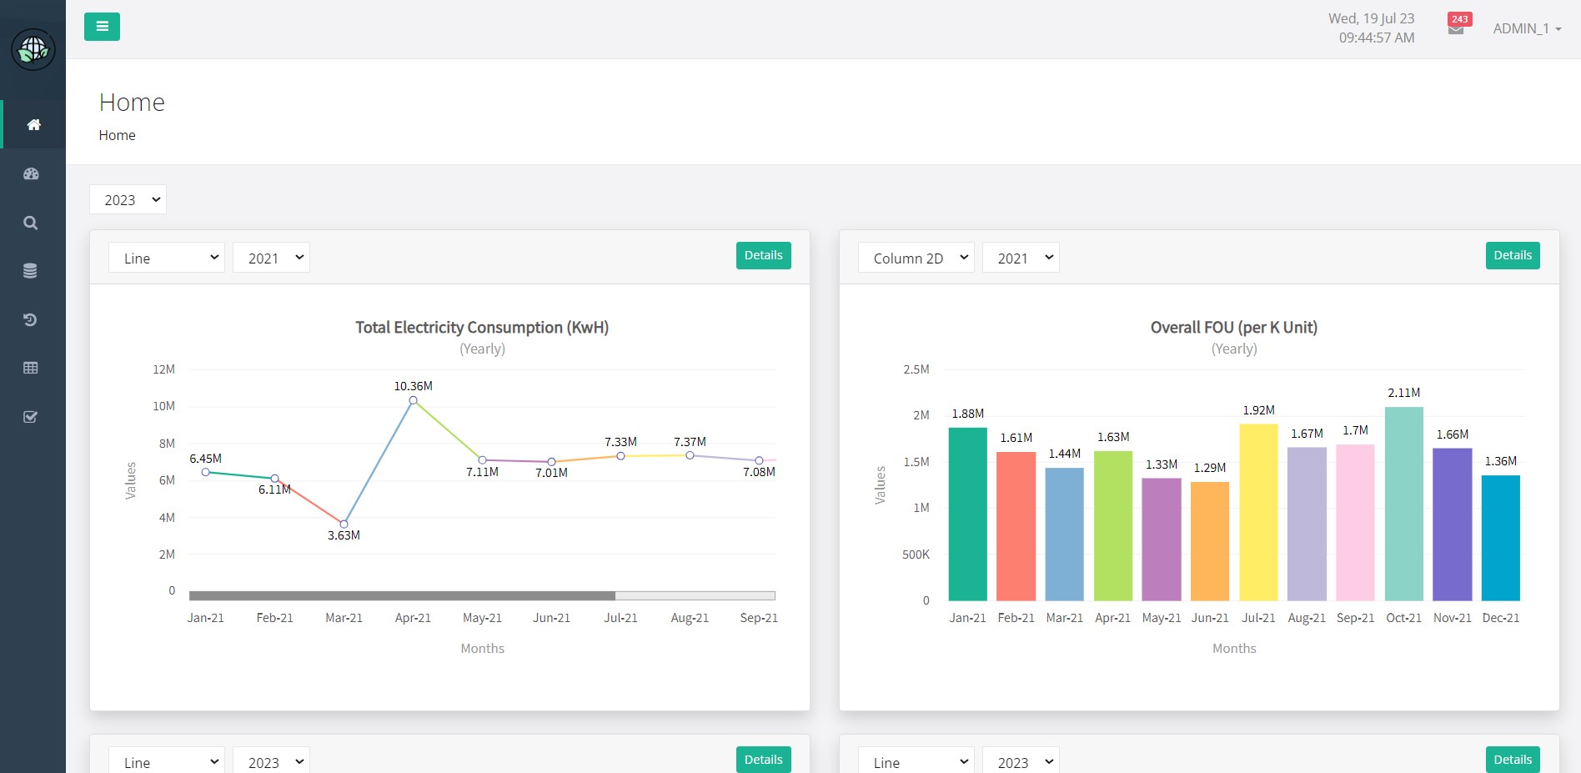Open the Home sidebar icon
The width and height of the screenshot is (1581, 773).
tap(33, 124)
